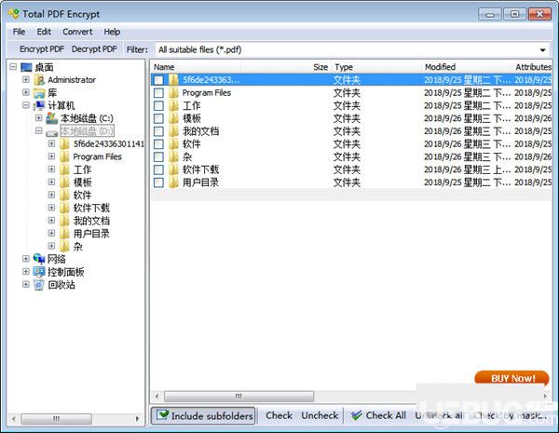This screenshot has height=433, width=559.
Task: Toggle Include subfolders option
Action: pyautogui.click(x=203, y=415)
